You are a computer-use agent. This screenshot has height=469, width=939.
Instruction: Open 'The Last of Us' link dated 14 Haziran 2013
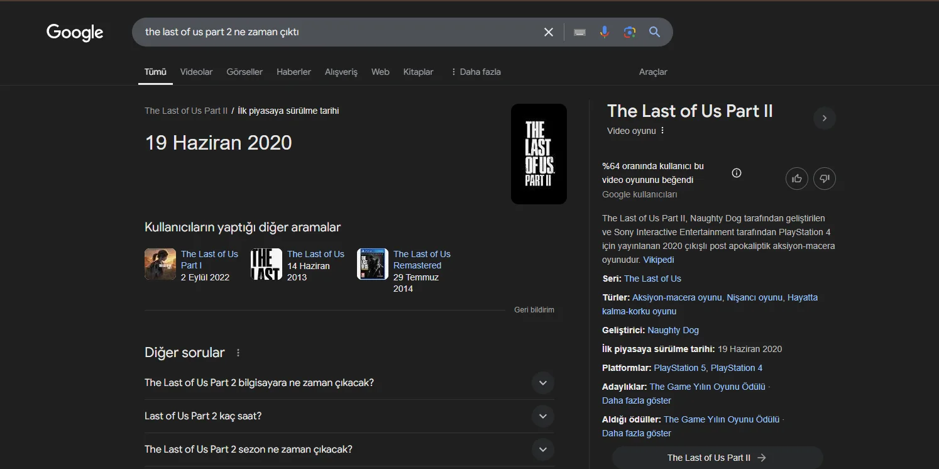pos(316,254)
